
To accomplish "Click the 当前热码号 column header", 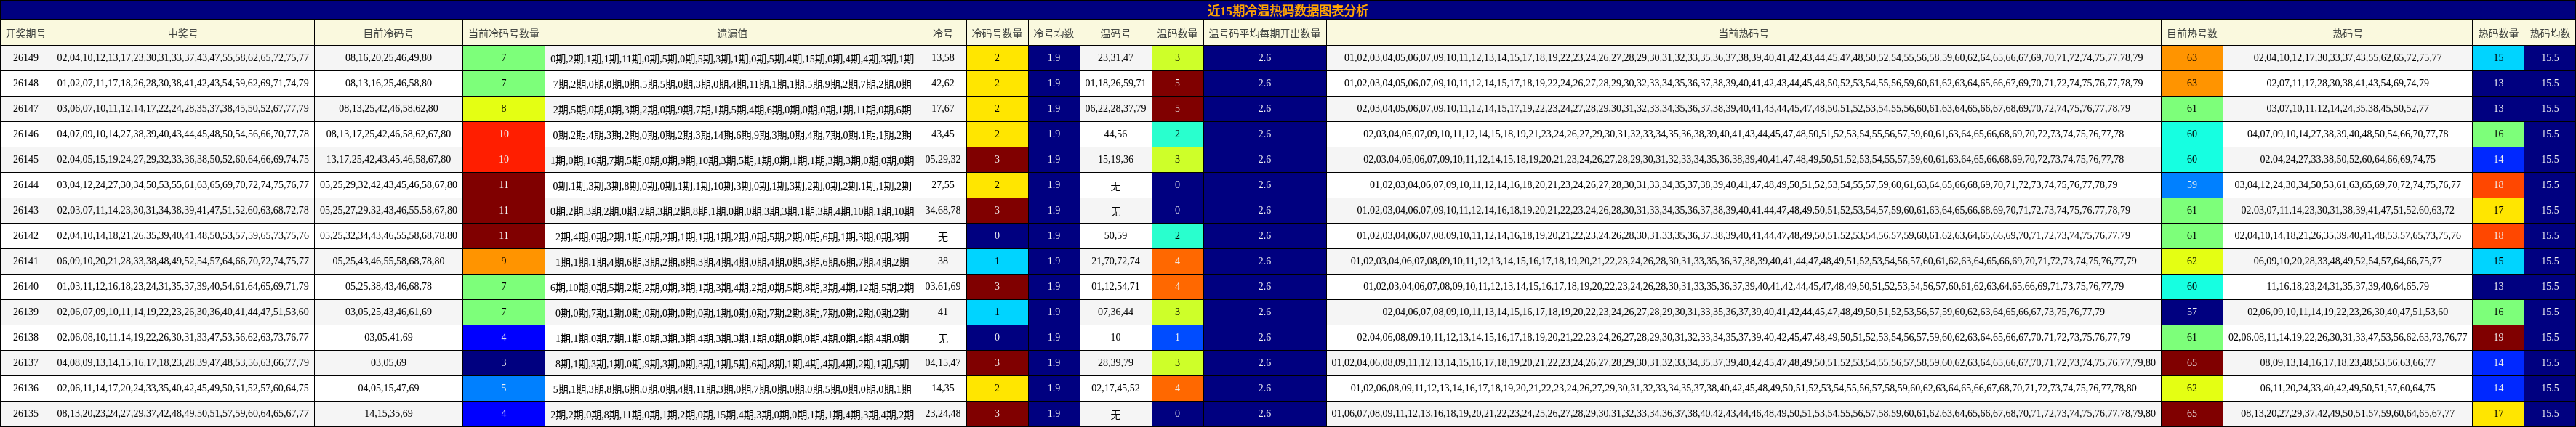I will [1744, 33].
